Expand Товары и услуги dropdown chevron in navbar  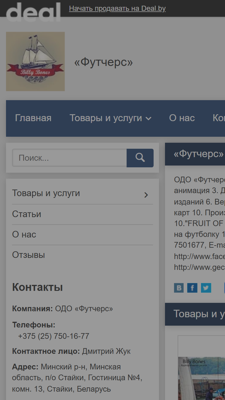click(x=148, y=119)
